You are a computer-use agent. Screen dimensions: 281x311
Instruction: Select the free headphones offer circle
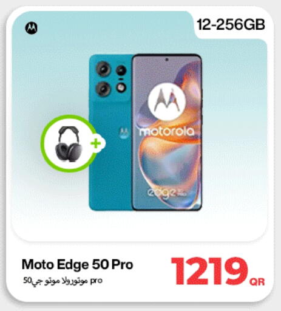pos(69,143)
